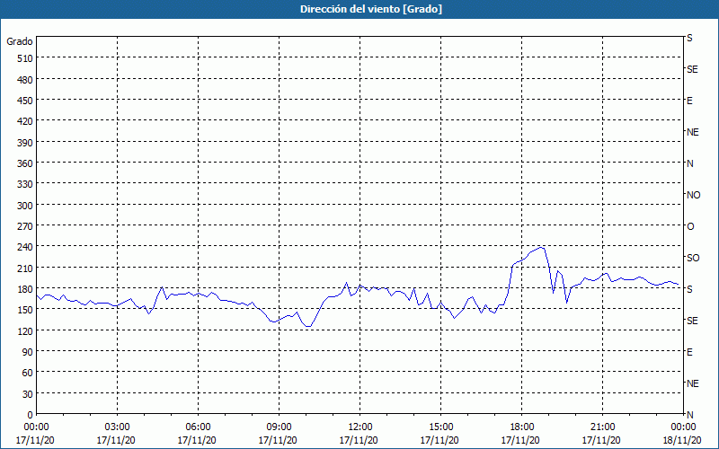Click the 510 label on degree axis
This screenshot has width=719, height=449.
coord(25,58)
